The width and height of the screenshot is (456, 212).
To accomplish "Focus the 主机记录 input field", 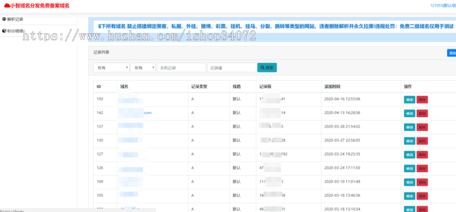I will [x=181, y=68].
